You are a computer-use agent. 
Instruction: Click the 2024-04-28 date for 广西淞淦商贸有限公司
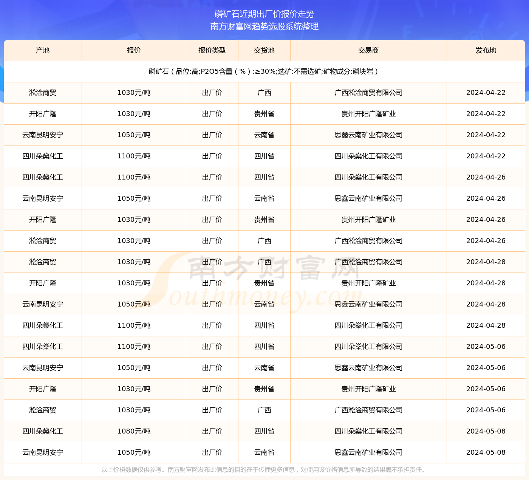pos(486,262)
